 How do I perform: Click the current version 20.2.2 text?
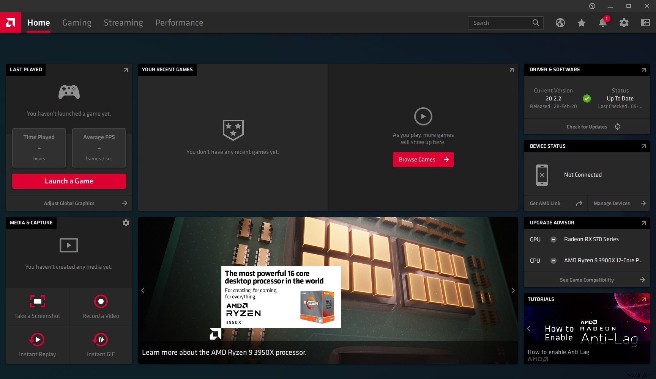553,99
